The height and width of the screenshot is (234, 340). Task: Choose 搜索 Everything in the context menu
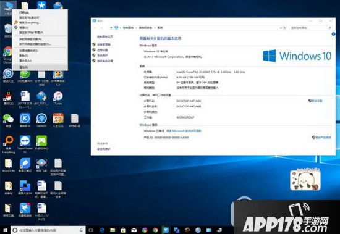click(x=40, y=22)
